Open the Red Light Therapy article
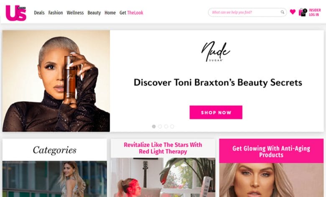326x197 pixels. pyautogui.click(x=163, y=148)
